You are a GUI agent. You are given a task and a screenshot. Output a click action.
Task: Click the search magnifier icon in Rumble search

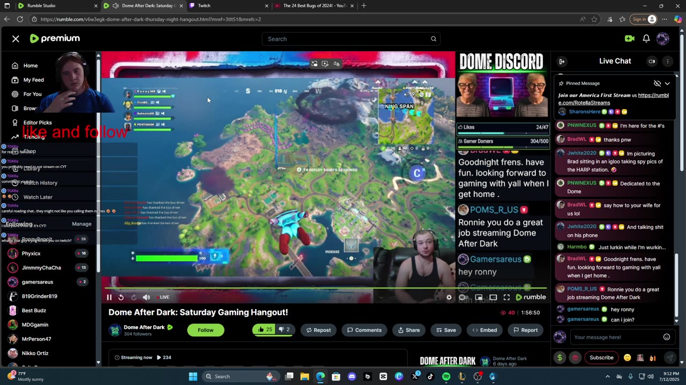pyautogui.click(x=434, y=38)
